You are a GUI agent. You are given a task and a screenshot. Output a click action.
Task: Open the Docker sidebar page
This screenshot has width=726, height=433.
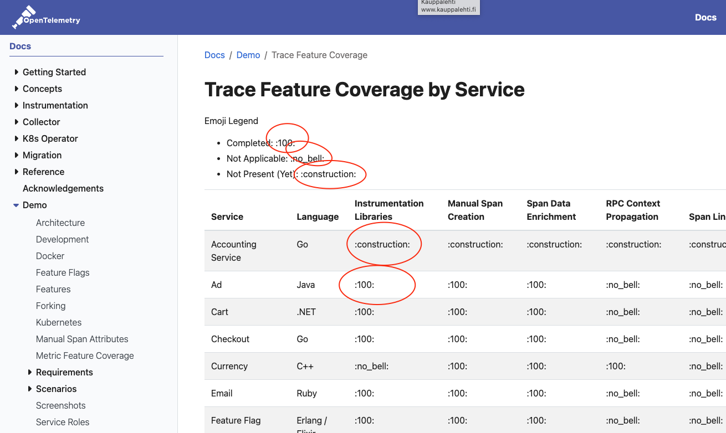click(50, 256)
